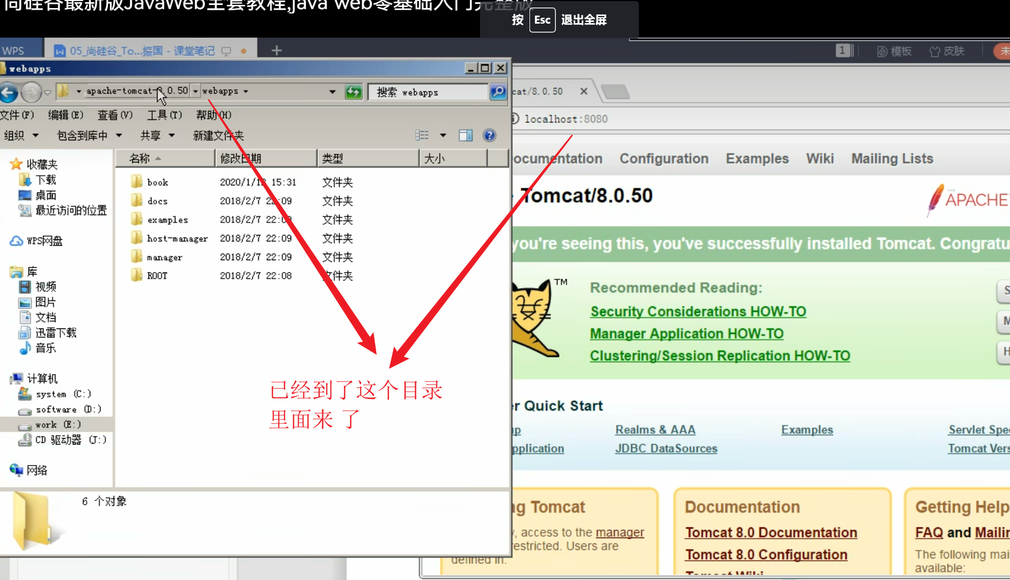1010x580 pixels.
Task: Open the Music library
Action: tap(38, 348)
